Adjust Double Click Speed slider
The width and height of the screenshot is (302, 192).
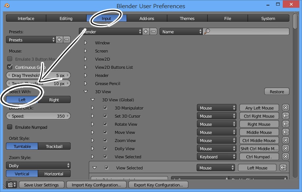38,116
